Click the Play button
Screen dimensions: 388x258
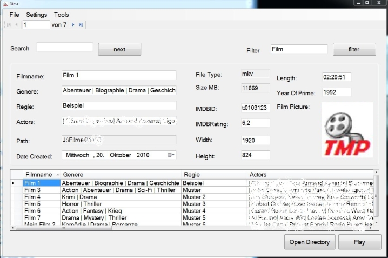coord(359,242)
